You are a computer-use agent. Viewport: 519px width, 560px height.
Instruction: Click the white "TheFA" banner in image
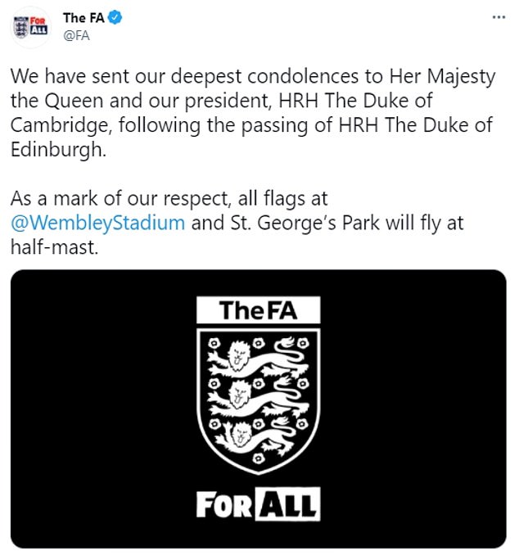point(258,310)
